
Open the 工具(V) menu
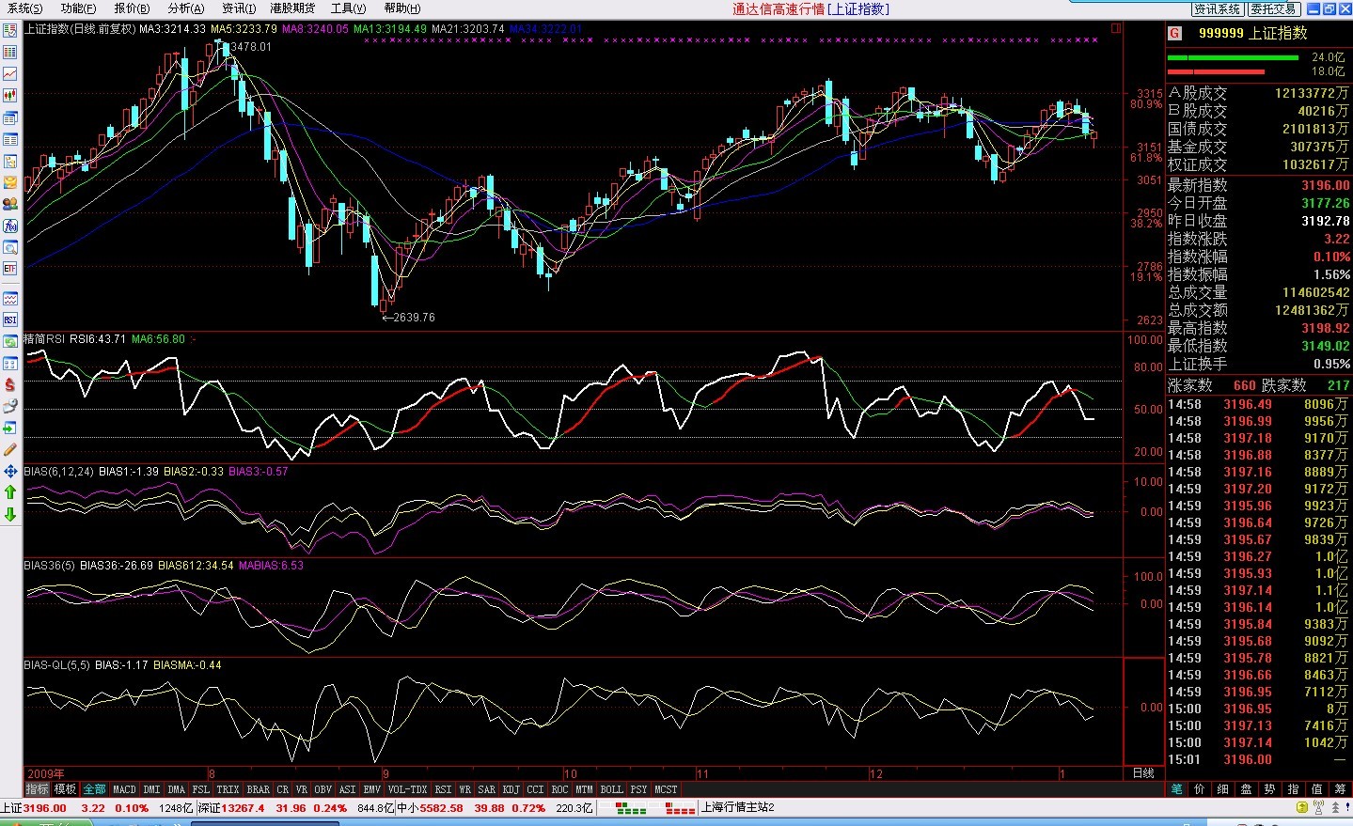pos(348,8)
